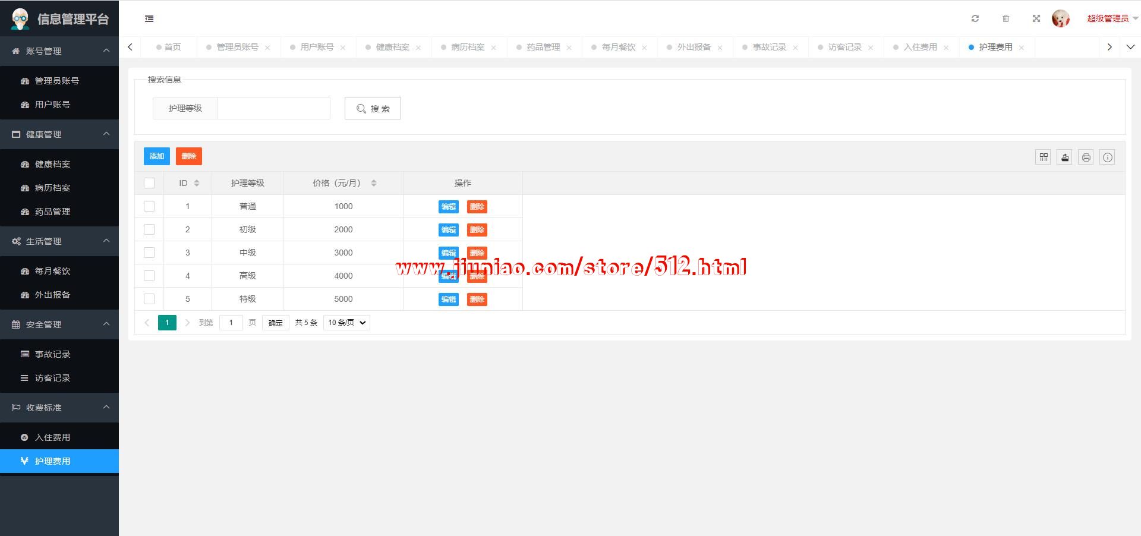
Task: Click the 护理等级 search input field
Action: 274,108
